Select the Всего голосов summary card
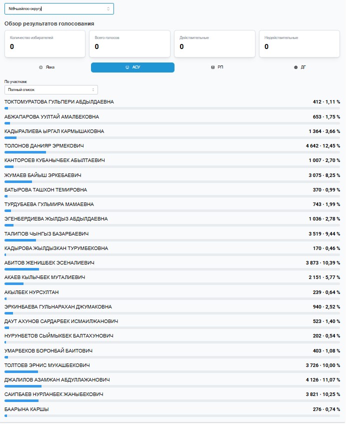346x426 pixels. point(129,43)
